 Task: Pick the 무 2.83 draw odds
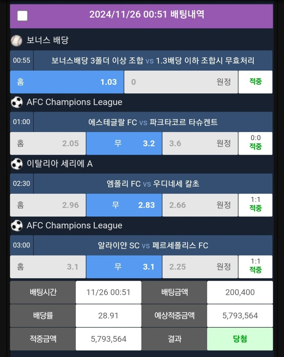click(x=124, y=205)
